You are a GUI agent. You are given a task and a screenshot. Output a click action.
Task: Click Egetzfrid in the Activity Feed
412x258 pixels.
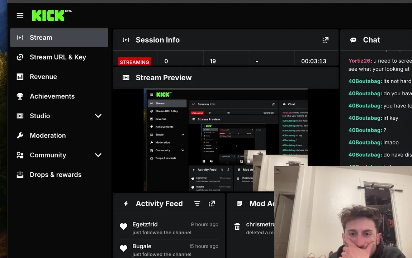(x=145, y=224)
